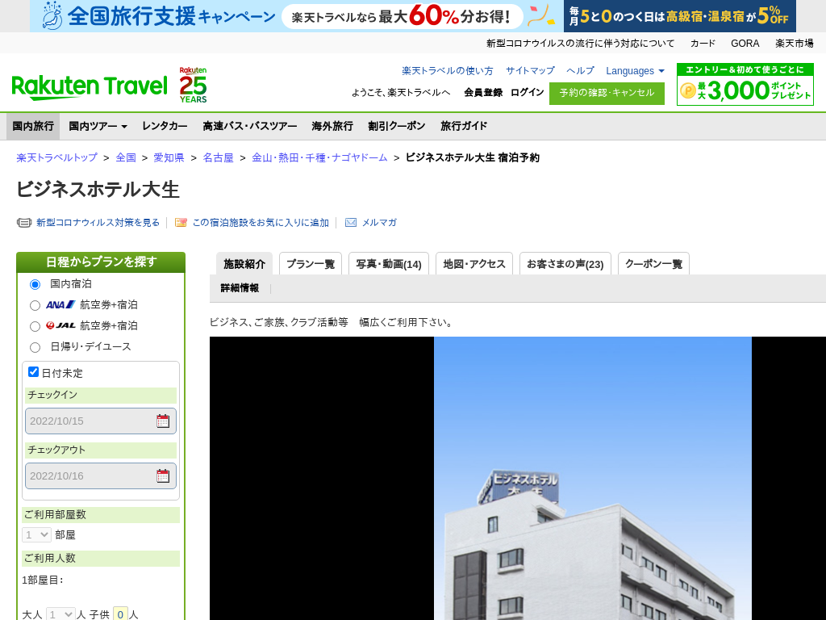The width and height of the screenshot is (826, 620).
Task: Select 国内旅行 in the main navigation
Action: pyautogui.click(x=33, y=126)
